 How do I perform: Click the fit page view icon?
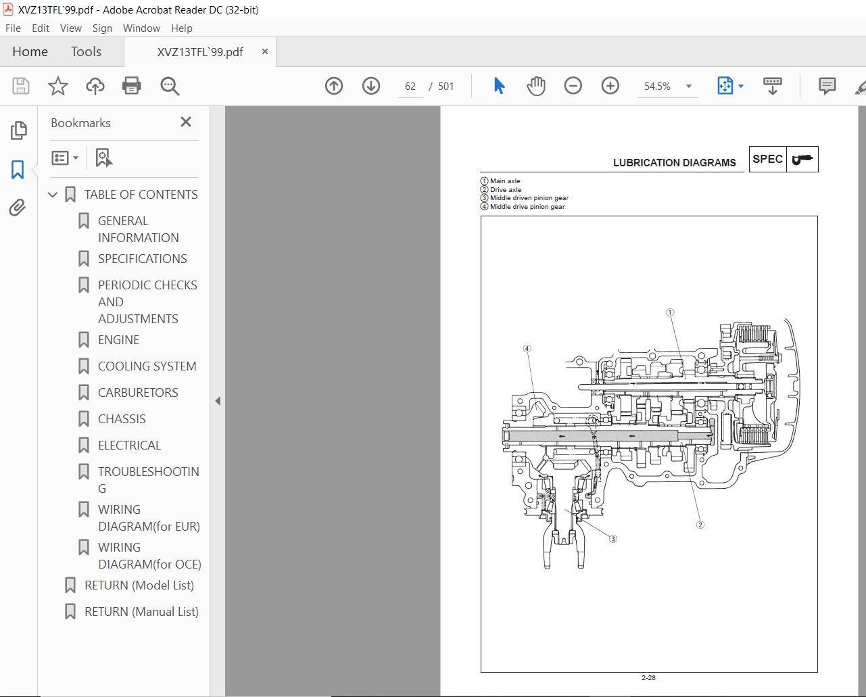coord(725,86)
